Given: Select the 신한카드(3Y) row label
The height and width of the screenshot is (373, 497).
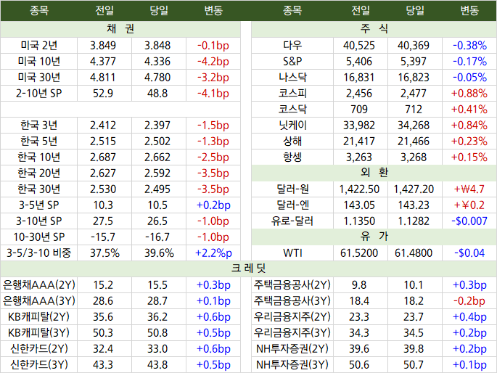Looking at the screenshot, I should click(x=39, y=365).
